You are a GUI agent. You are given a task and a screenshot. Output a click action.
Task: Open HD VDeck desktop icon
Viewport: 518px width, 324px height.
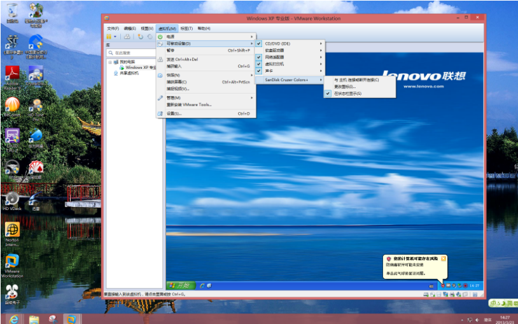point(12,201)
